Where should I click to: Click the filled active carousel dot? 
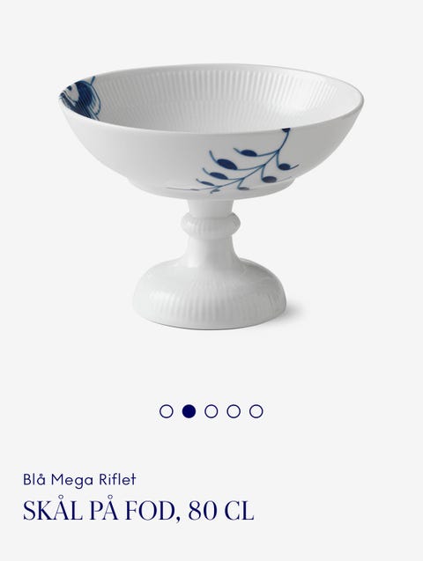point(189,411)
